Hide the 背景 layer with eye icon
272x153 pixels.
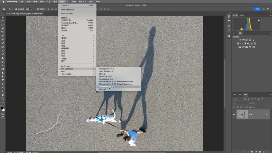pyautogui.click(x=234, y=114)
